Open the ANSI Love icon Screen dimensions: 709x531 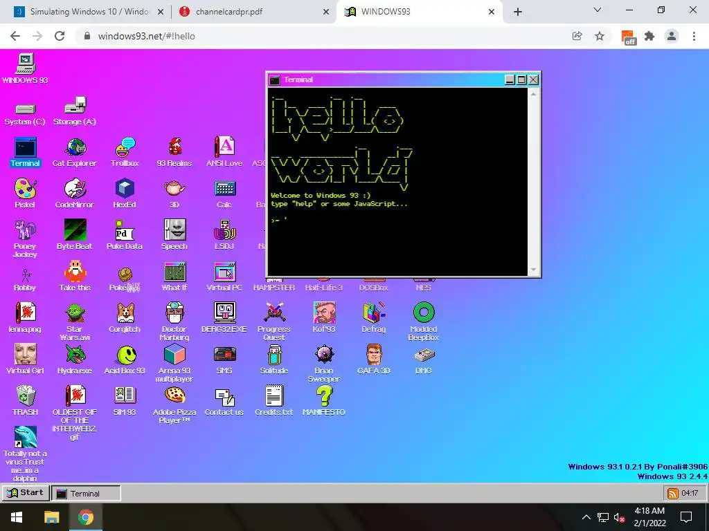tap(224, 147)
